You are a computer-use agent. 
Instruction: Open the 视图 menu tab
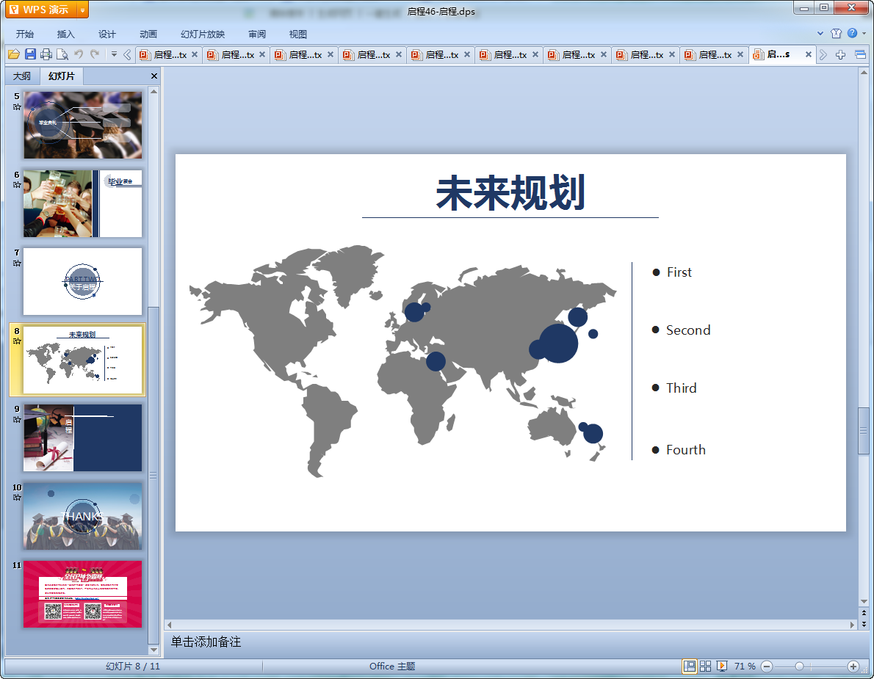click(298, 34)
